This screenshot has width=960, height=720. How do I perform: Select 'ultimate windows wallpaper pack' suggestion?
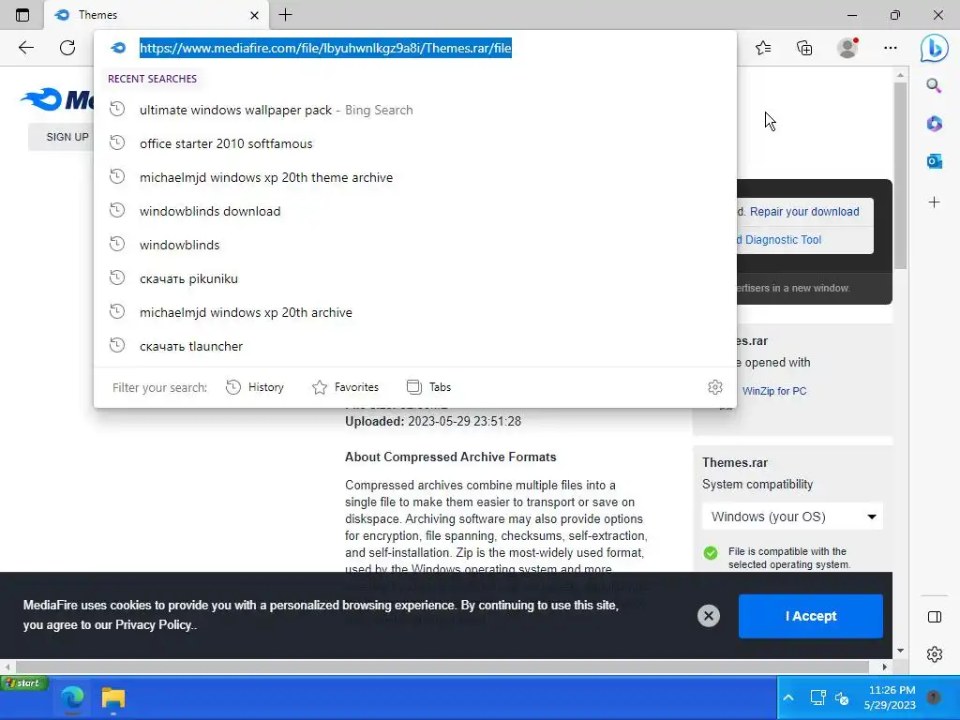tap(415, 111)
